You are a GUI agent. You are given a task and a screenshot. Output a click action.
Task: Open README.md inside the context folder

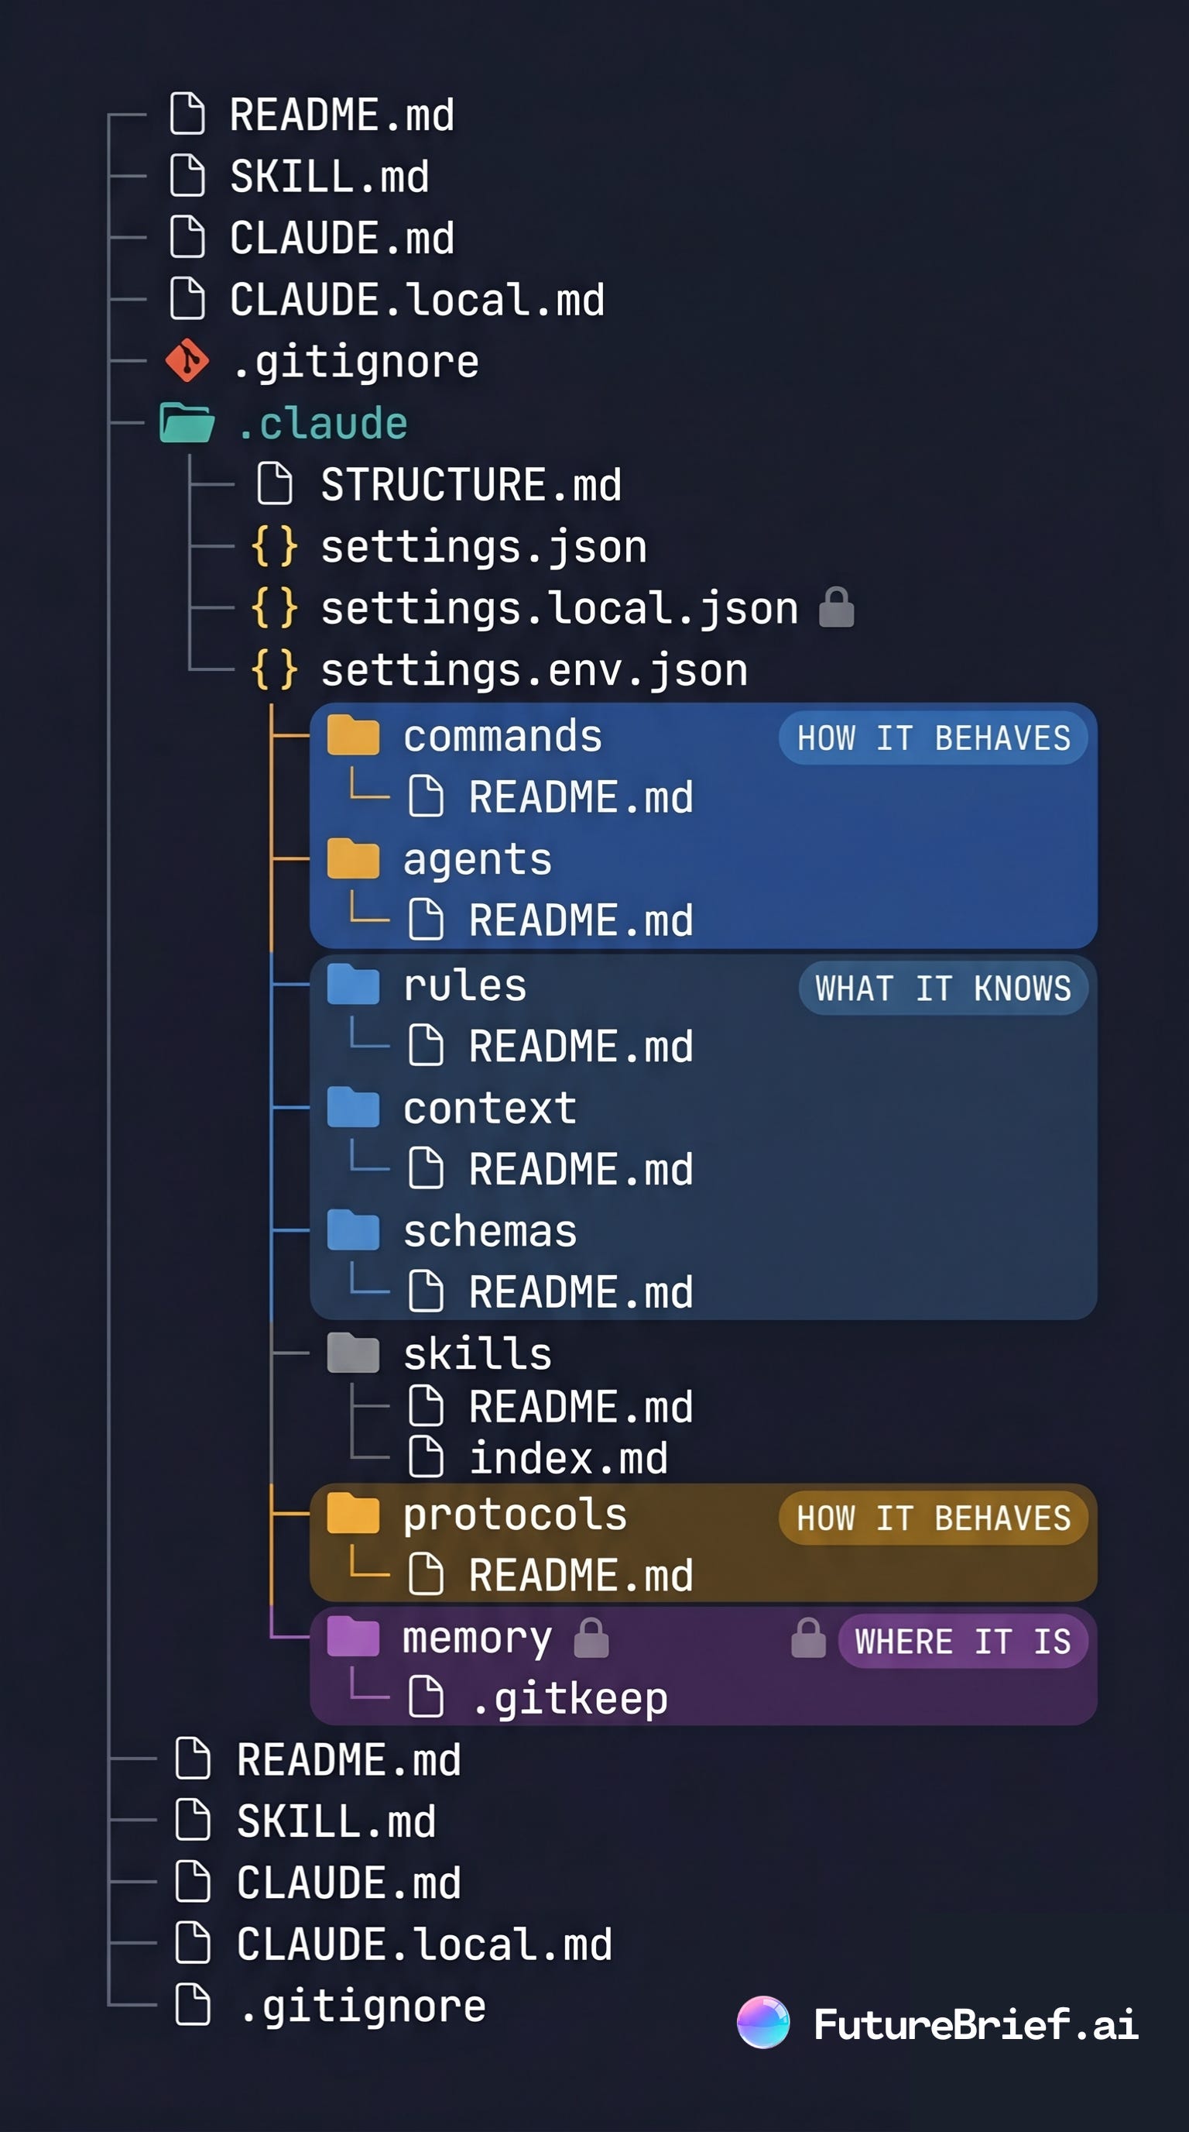[x=581, y=1168]
